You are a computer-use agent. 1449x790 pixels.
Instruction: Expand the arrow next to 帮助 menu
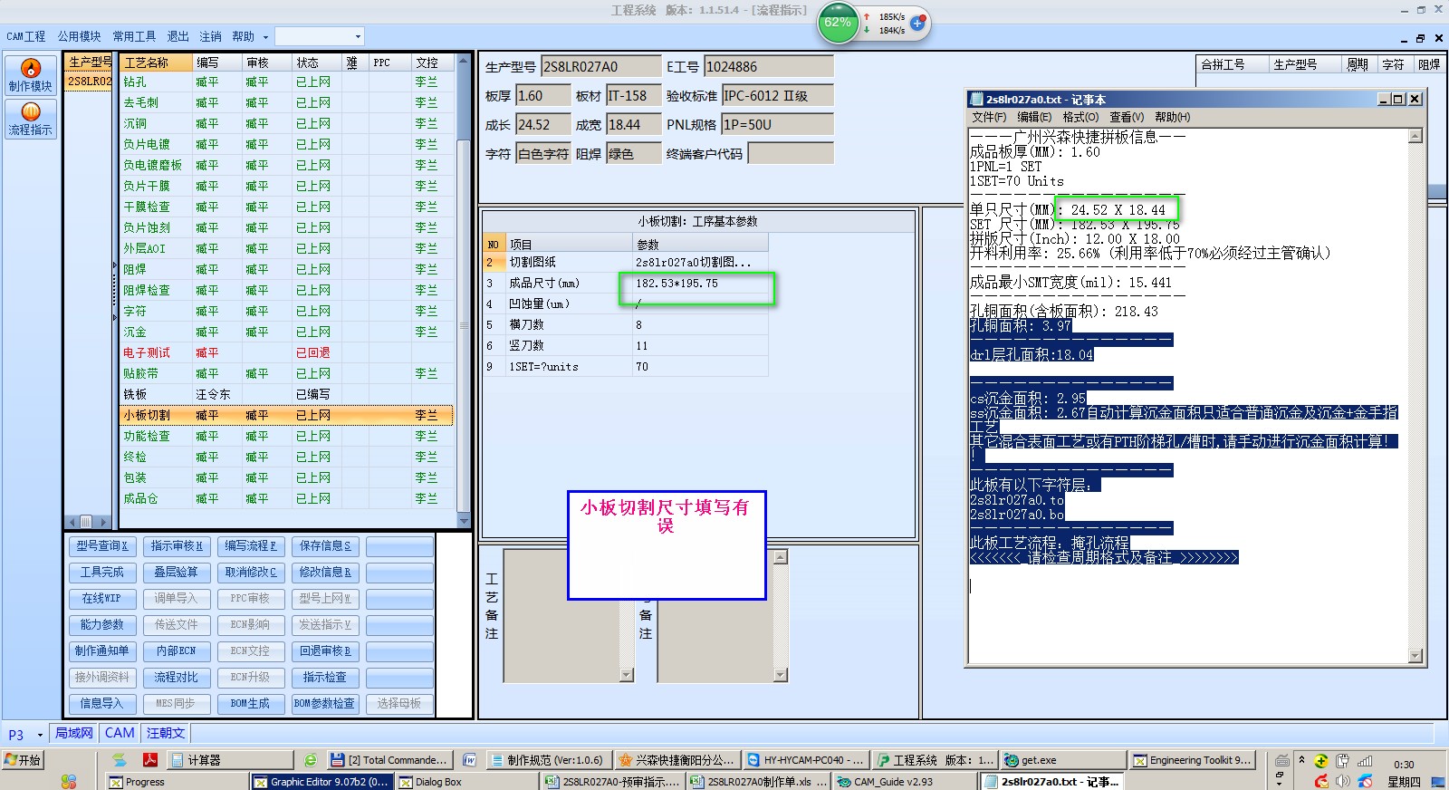pos(265,37)
